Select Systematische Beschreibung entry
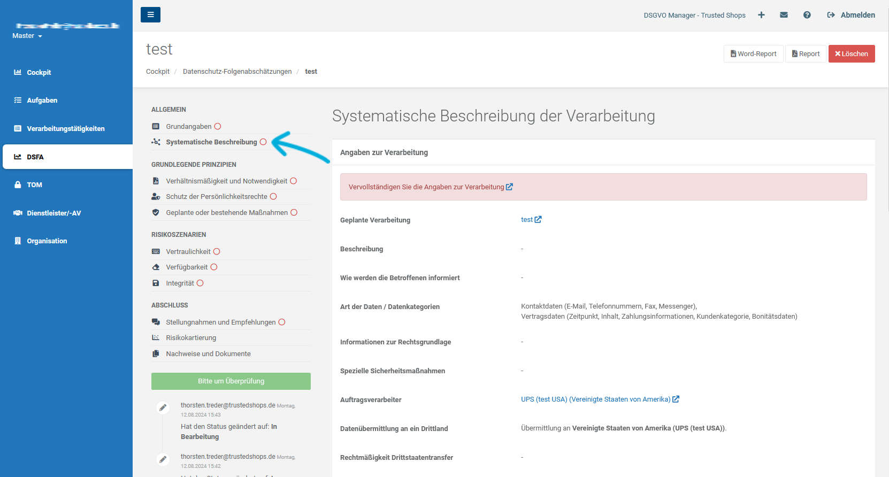 coord(211,142)
